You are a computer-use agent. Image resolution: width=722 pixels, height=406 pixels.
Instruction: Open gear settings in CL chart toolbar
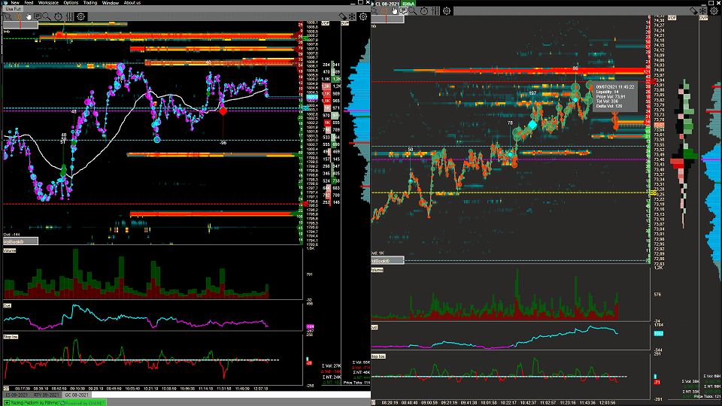(x=447, y=11)
